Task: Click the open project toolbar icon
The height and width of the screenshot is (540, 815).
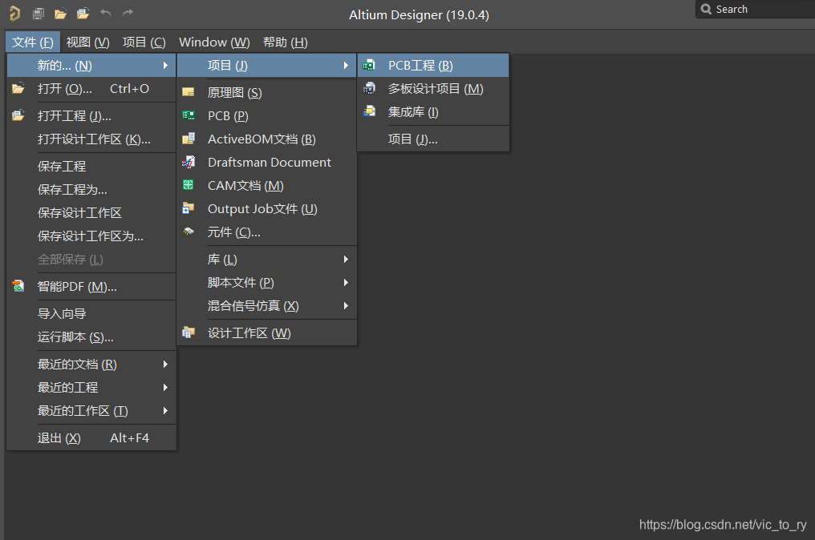Action: click(x=83, y=14)
